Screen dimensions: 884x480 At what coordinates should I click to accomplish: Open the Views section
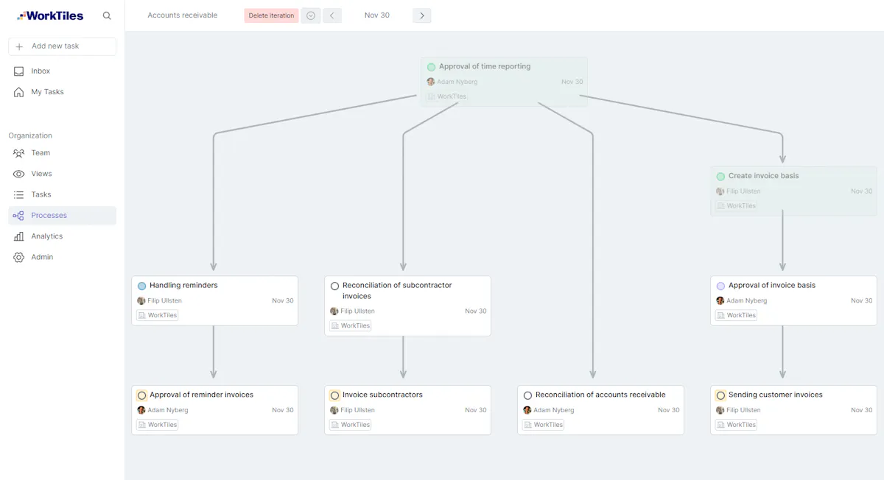62,174
